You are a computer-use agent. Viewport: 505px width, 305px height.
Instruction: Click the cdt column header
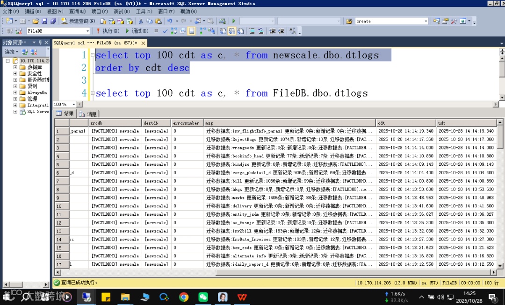click(406, 123)
